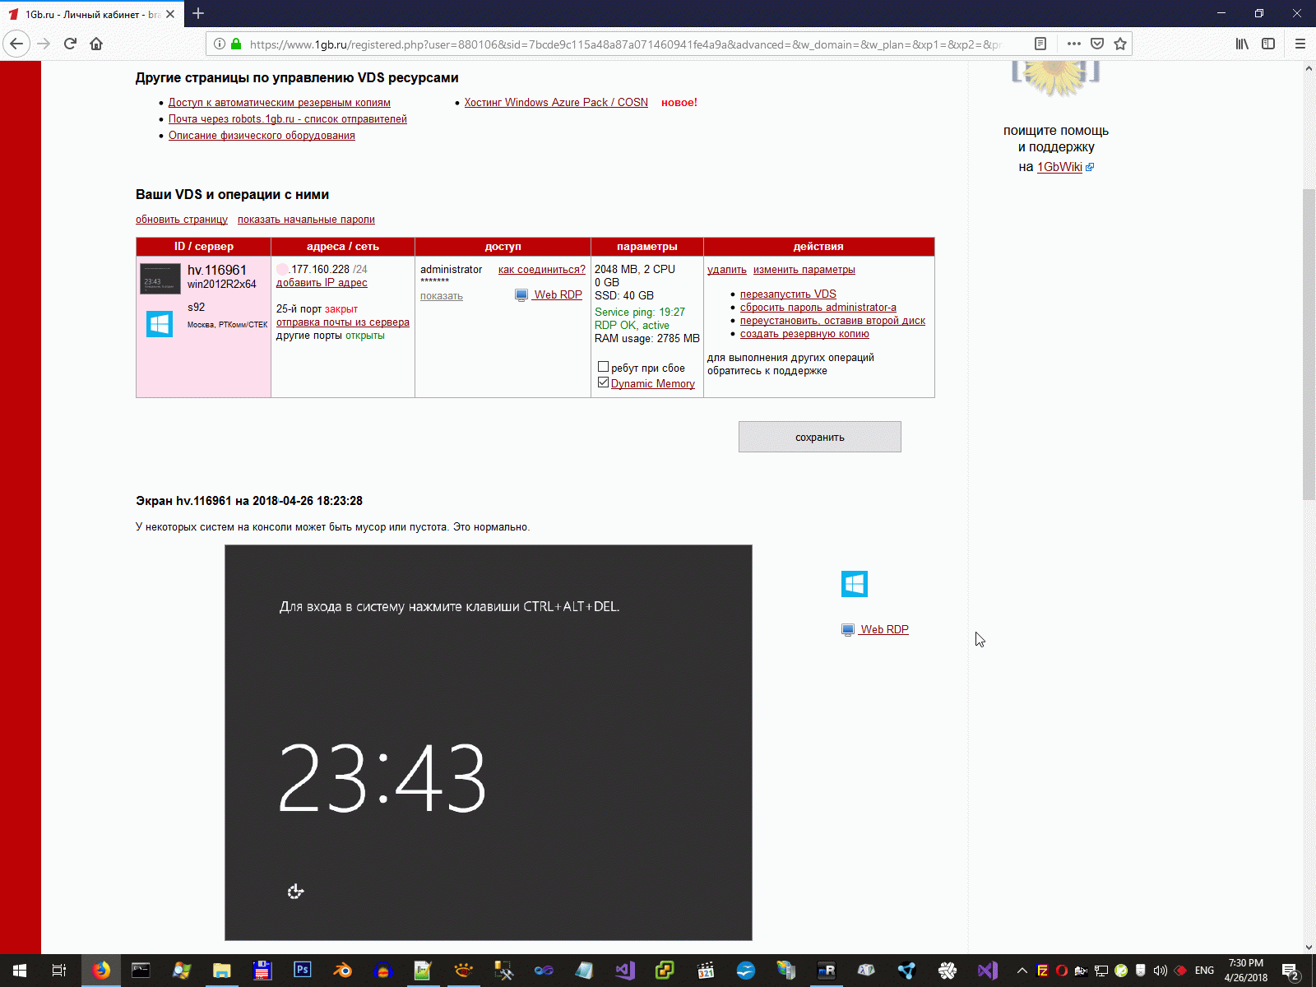
Task: Click 'переустановить, оставив второй диск' link
Action: point(832,321)
